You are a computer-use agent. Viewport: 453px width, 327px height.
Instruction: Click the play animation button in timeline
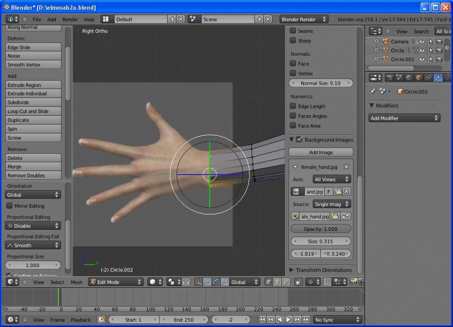tap(288, 320)
